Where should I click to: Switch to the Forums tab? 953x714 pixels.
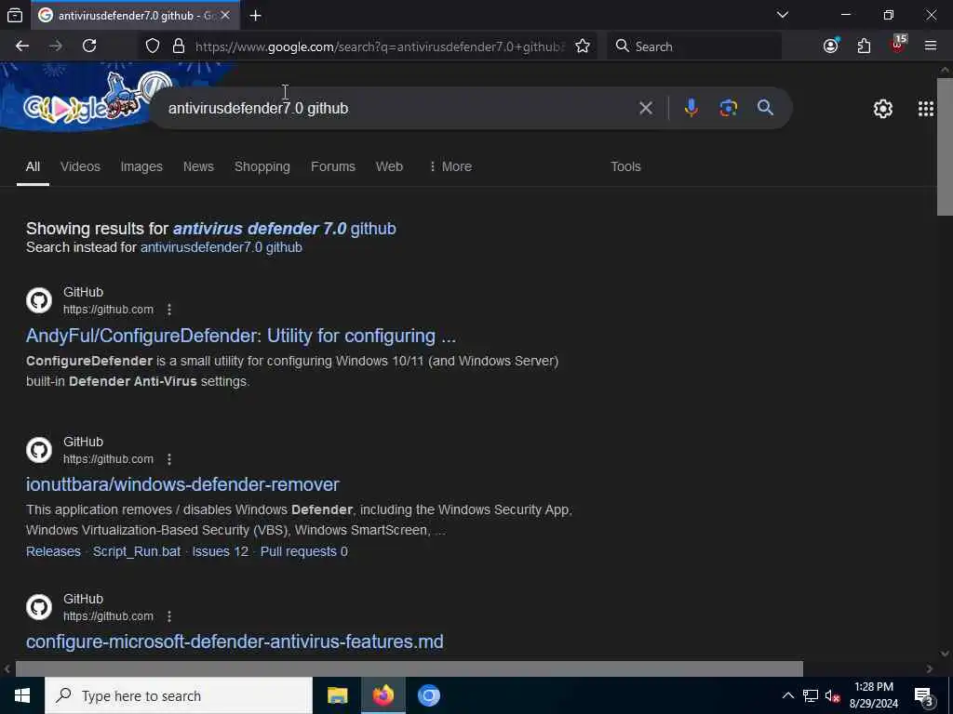tap(332, 166)
